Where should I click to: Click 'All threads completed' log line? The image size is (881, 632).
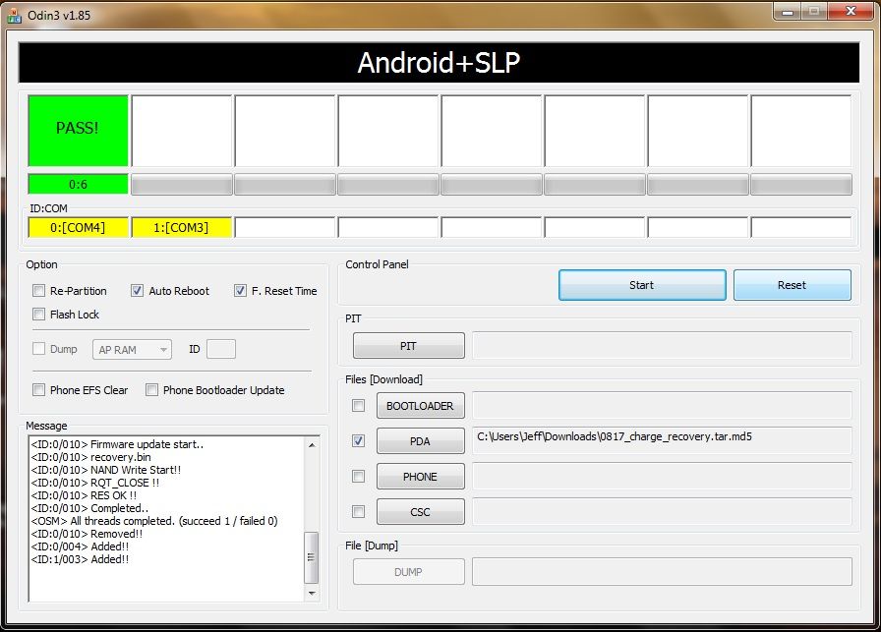pyautogui.click(x=154, y=521)
